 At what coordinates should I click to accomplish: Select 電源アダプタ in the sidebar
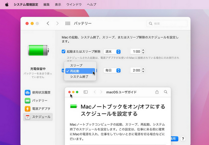pos(38,109)
